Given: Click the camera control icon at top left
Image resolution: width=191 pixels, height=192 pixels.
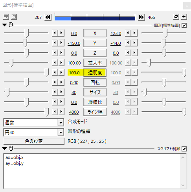Looking at the screenshot, I should [6, 17].
